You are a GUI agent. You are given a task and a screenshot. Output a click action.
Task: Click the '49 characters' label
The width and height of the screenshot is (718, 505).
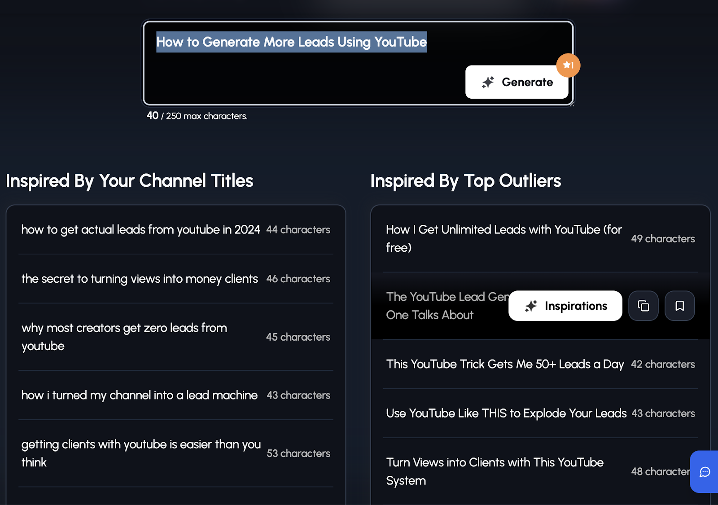point(663,239)
